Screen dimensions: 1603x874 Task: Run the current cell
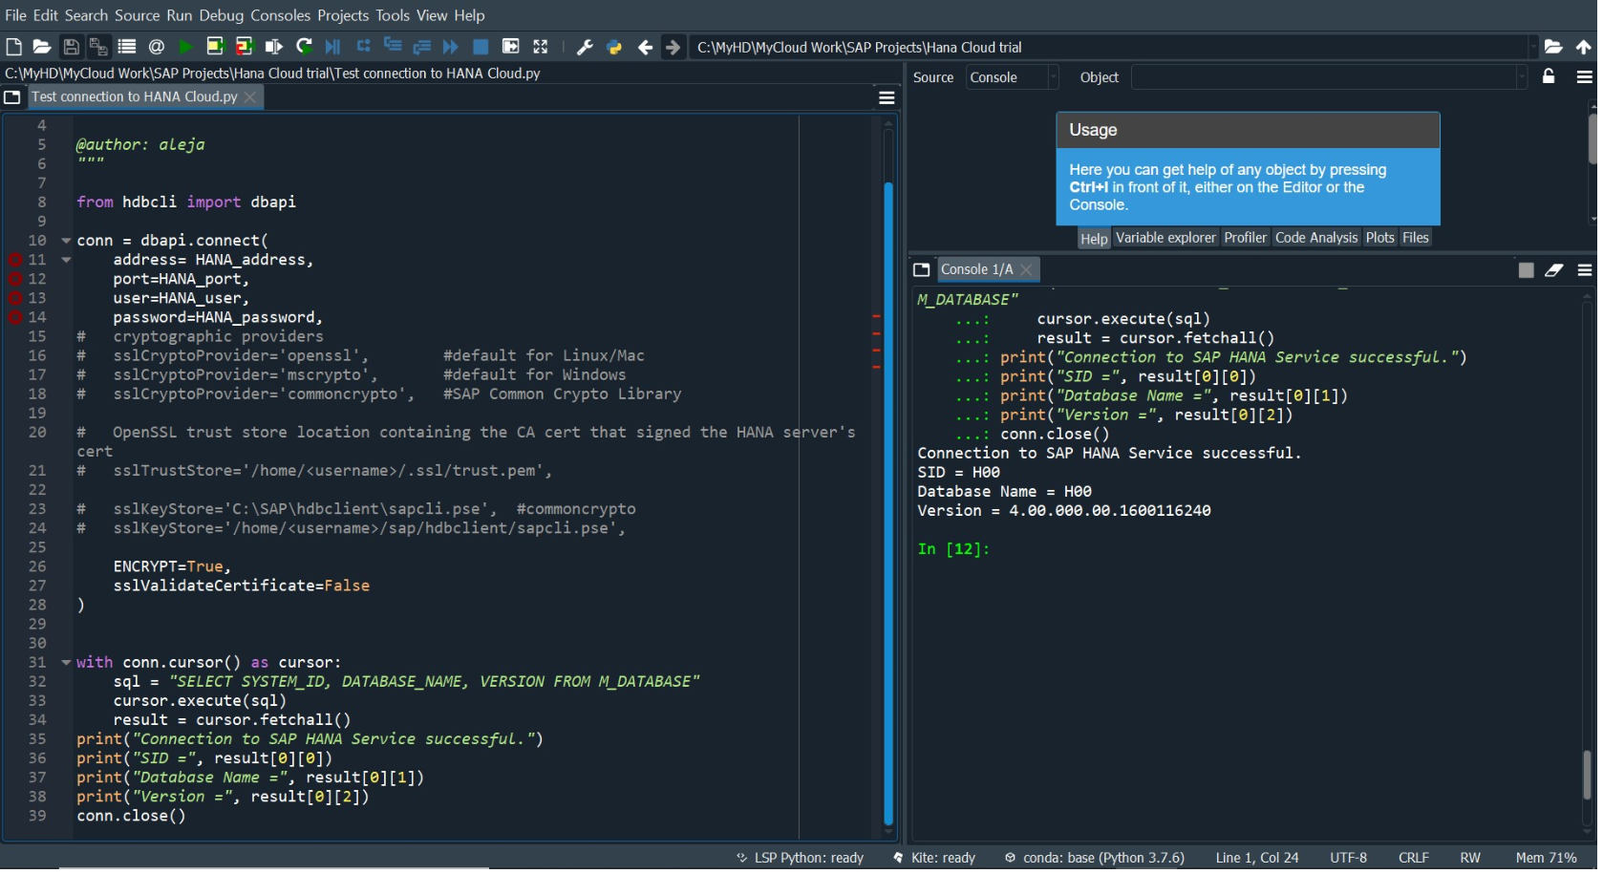click(x=215, y=47)
